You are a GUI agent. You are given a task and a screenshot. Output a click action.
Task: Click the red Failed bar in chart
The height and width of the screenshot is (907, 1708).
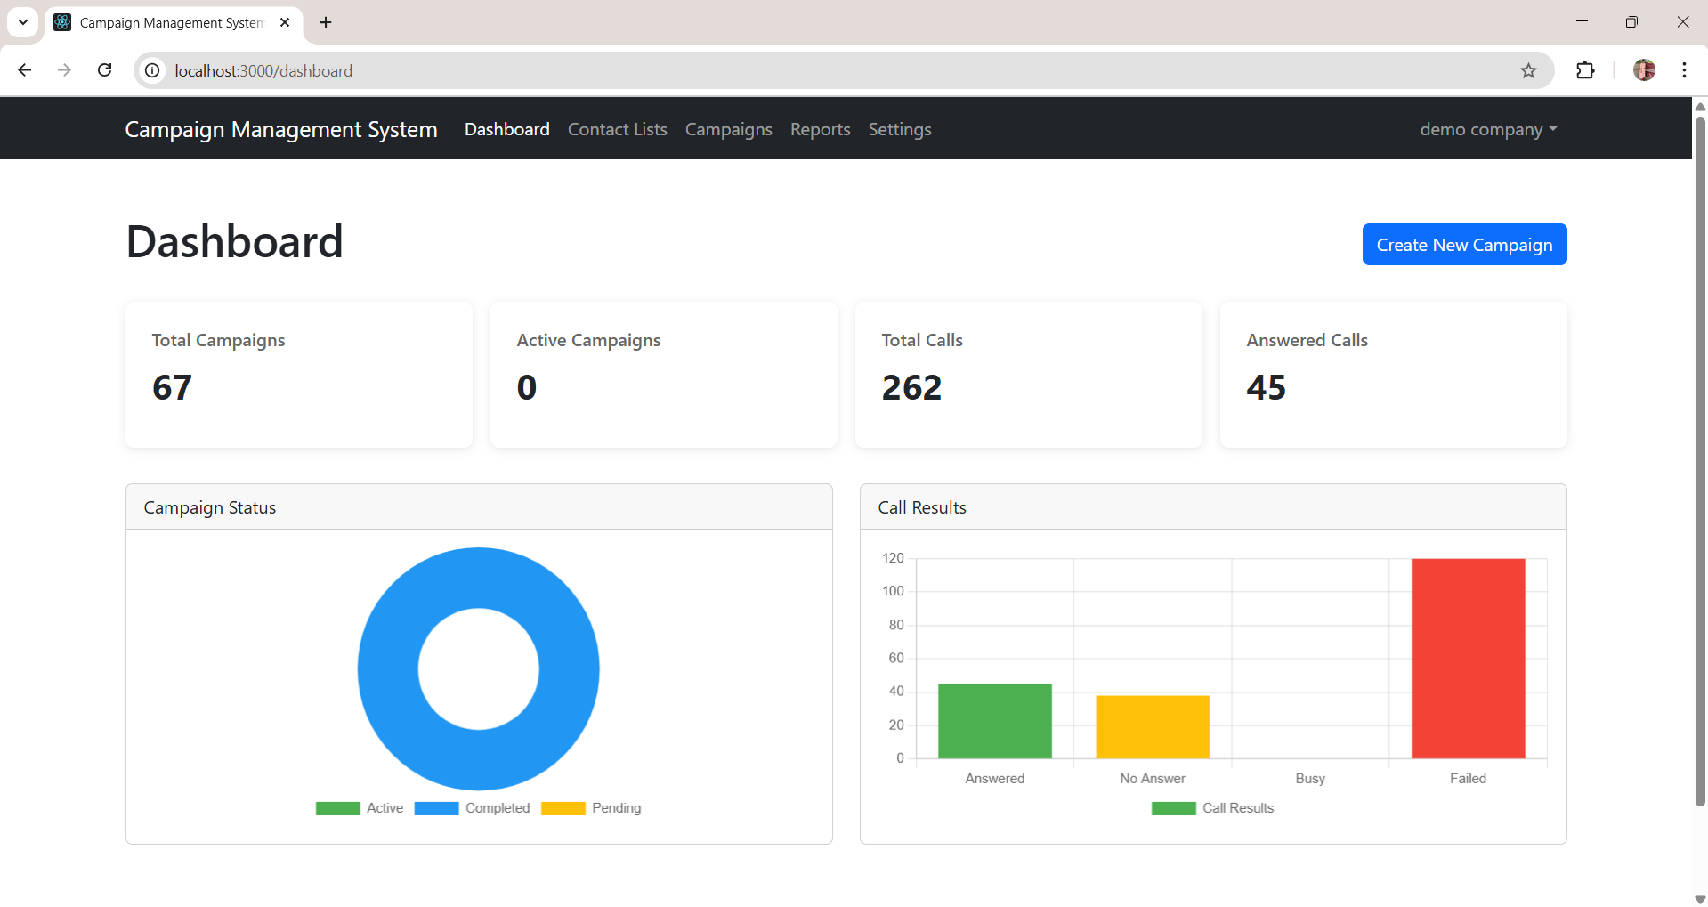click(1468, 659)
